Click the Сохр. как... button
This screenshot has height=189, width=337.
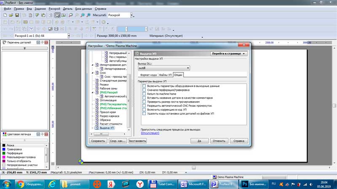click(x=118, y=141)
